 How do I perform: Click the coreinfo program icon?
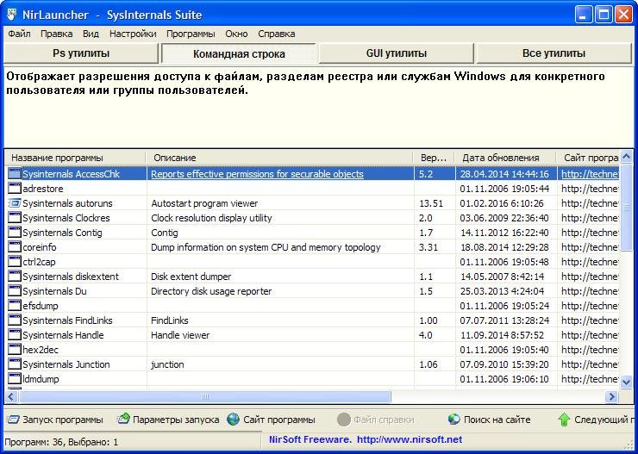pos(15,247)
